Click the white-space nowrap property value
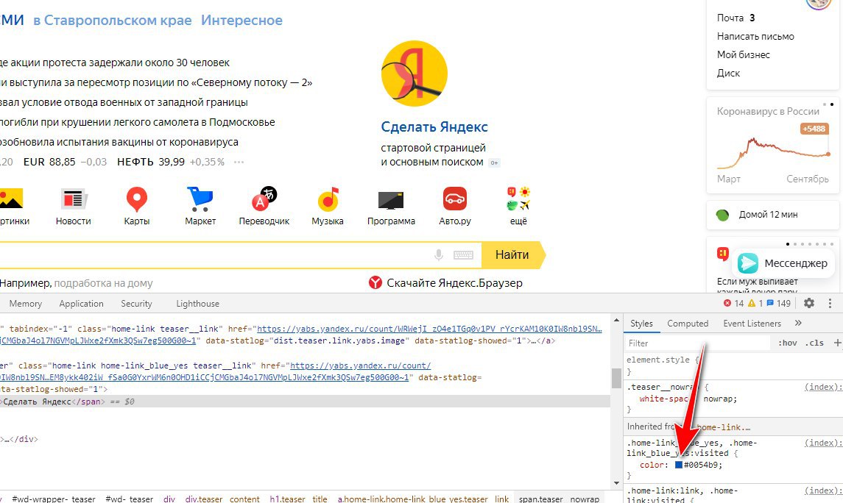Screen dimensions: 843x503 point(719,399)
